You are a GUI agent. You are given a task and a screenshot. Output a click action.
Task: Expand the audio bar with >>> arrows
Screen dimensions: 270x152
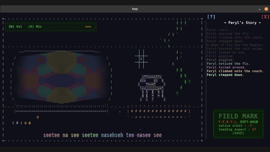coord(88,27)
